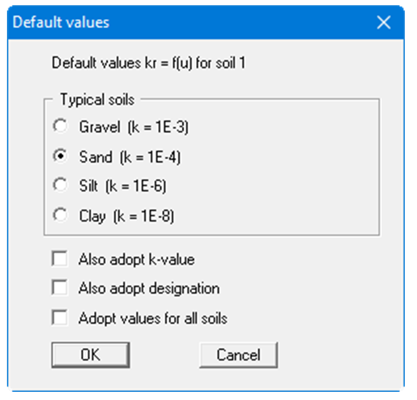Close the Default values dialog
Image resolution: width=417 pixels, height=400 pixels.
click(x=383, y=23)
